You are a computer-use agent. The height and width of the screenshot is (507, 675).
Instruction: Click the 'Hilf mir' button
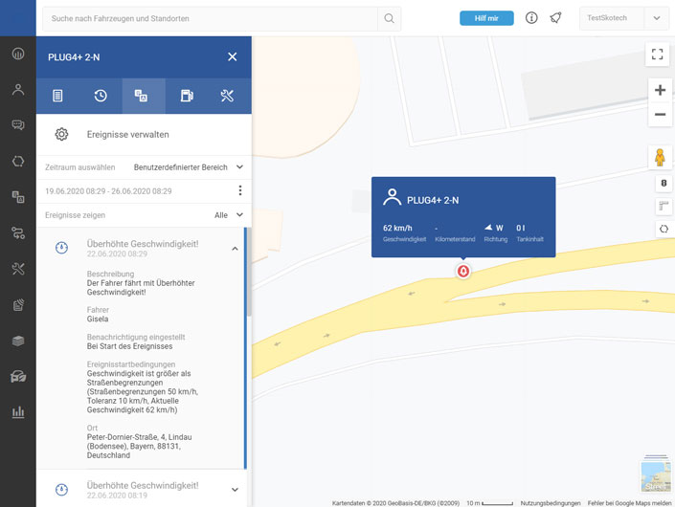(486, 18)
